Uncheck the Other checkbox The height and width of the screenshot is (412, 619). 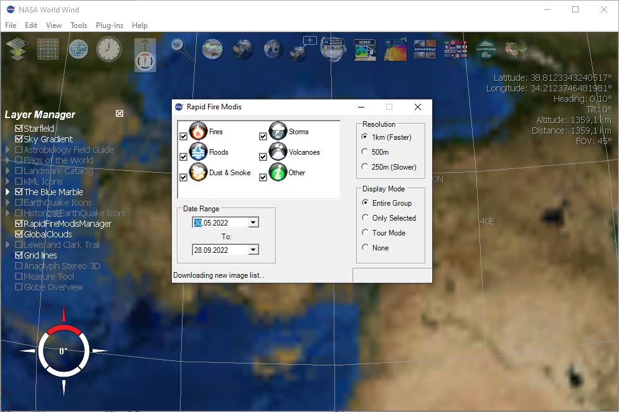pos(263,177)
